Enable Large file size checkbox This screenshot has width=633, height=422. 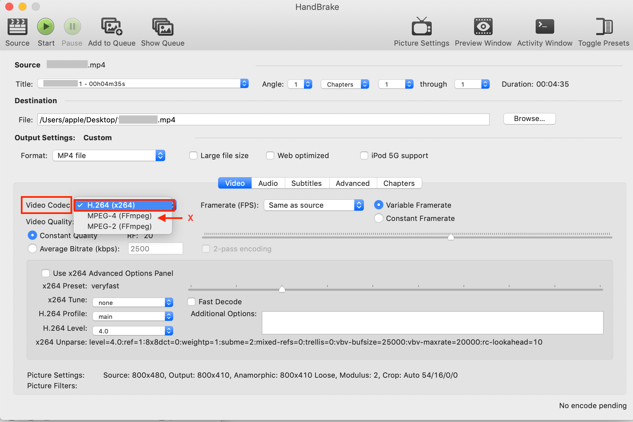(193, 155)
